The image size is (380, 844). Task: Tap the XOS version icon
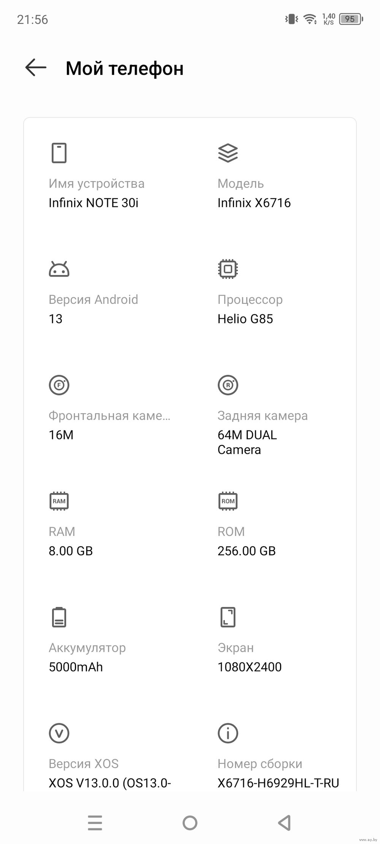click(59, 733)
